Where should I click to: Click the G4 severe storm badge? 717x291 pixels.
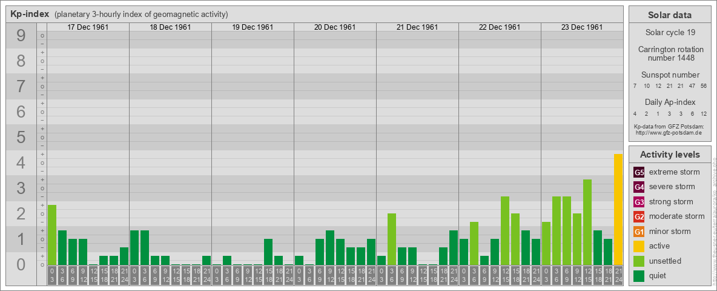click(639, 187)
